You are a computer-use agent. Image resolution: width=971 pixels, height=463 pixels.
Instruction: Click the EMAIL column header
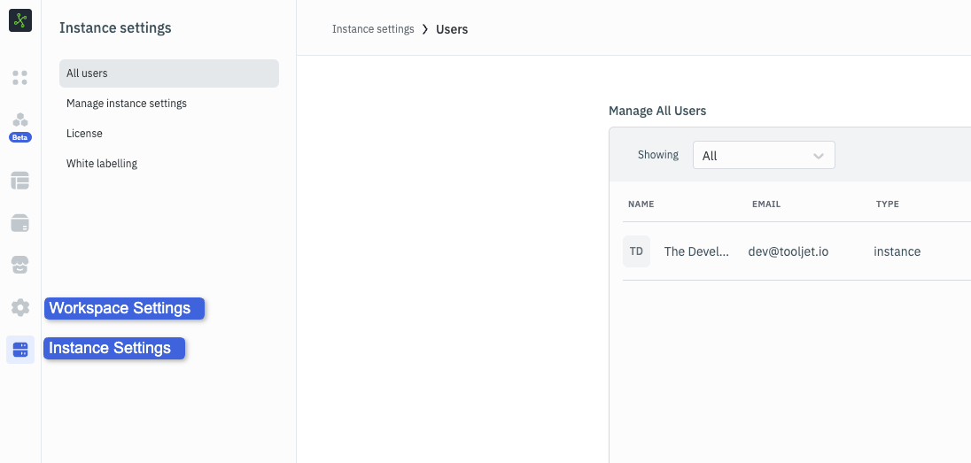click(766, 204)
